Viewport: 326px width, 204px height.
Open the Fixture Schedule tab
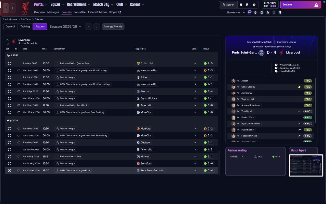pos(97,12)
